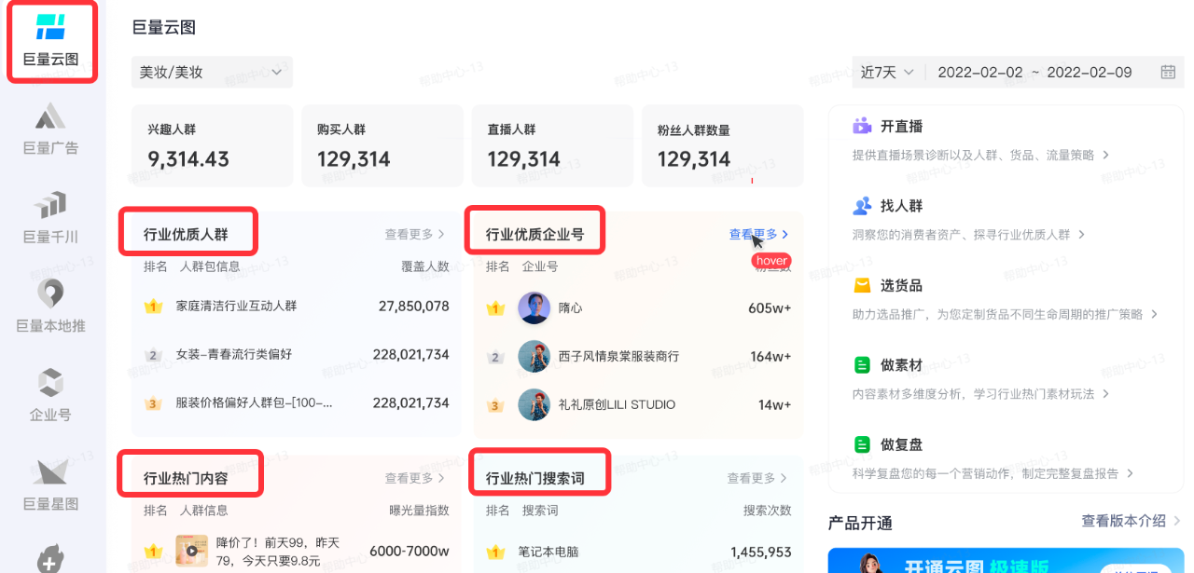
Task: Click gold crown beside 隋心
Action: pyautogui.click(x=496, y=308)
